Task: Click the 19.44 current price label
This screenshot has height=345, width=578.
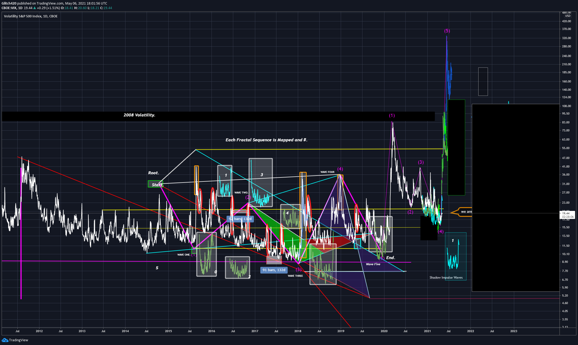Action: 568,213
